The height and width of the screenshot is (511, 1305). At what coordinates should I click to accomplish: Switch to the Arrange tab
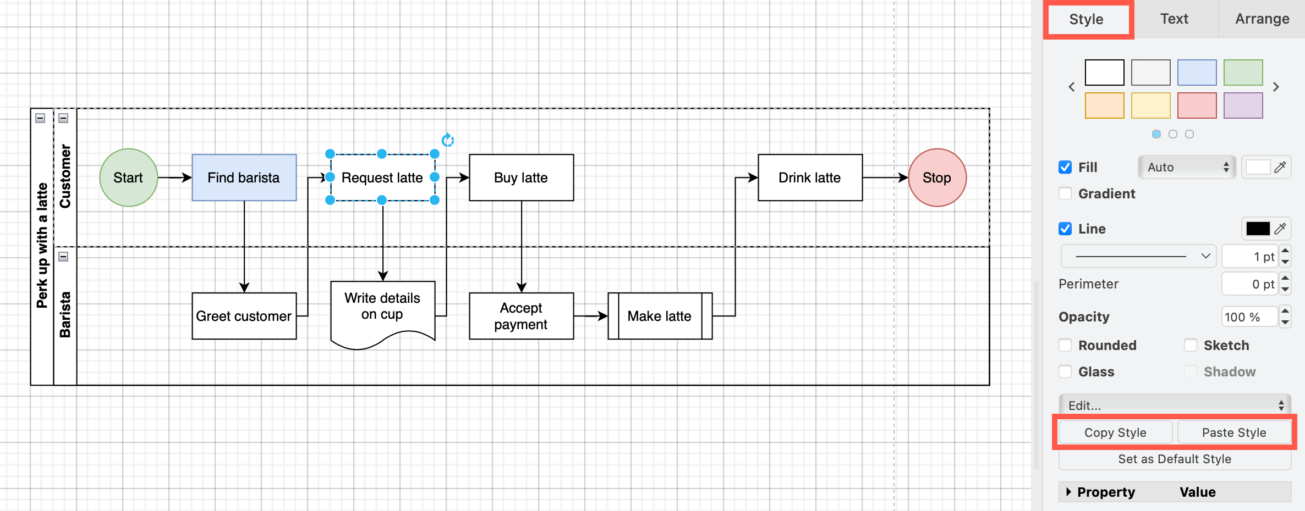click(1261, 19)
